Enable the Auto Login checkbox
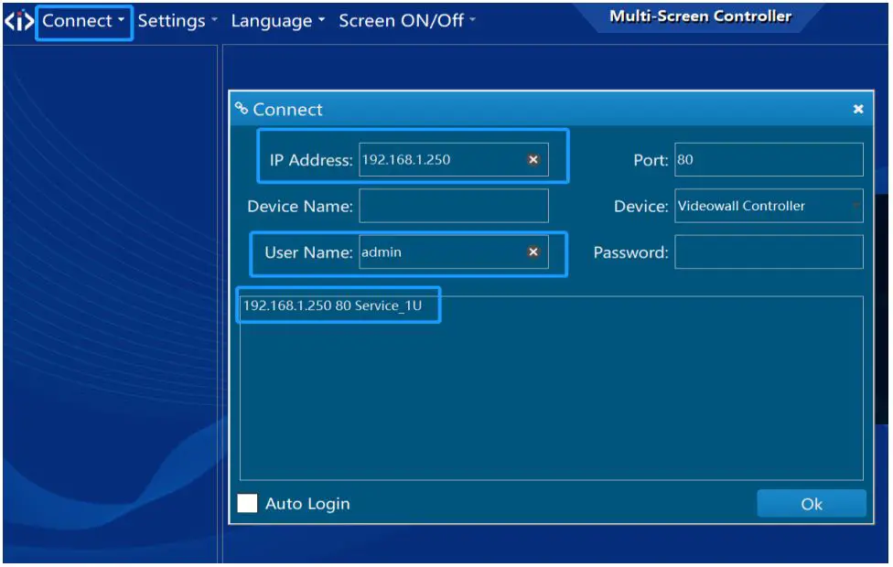893x567 pixels. (248, 503)
